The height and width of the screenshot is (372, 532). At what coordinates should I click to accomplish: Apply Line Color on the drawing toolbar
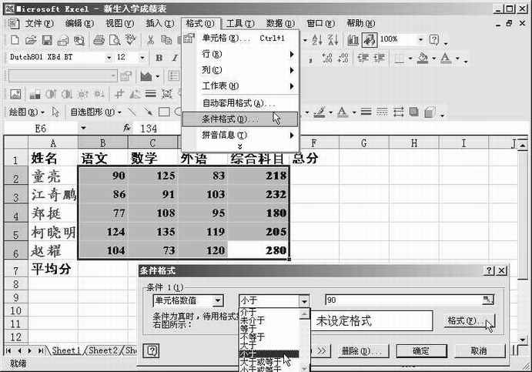pos(320,112)
